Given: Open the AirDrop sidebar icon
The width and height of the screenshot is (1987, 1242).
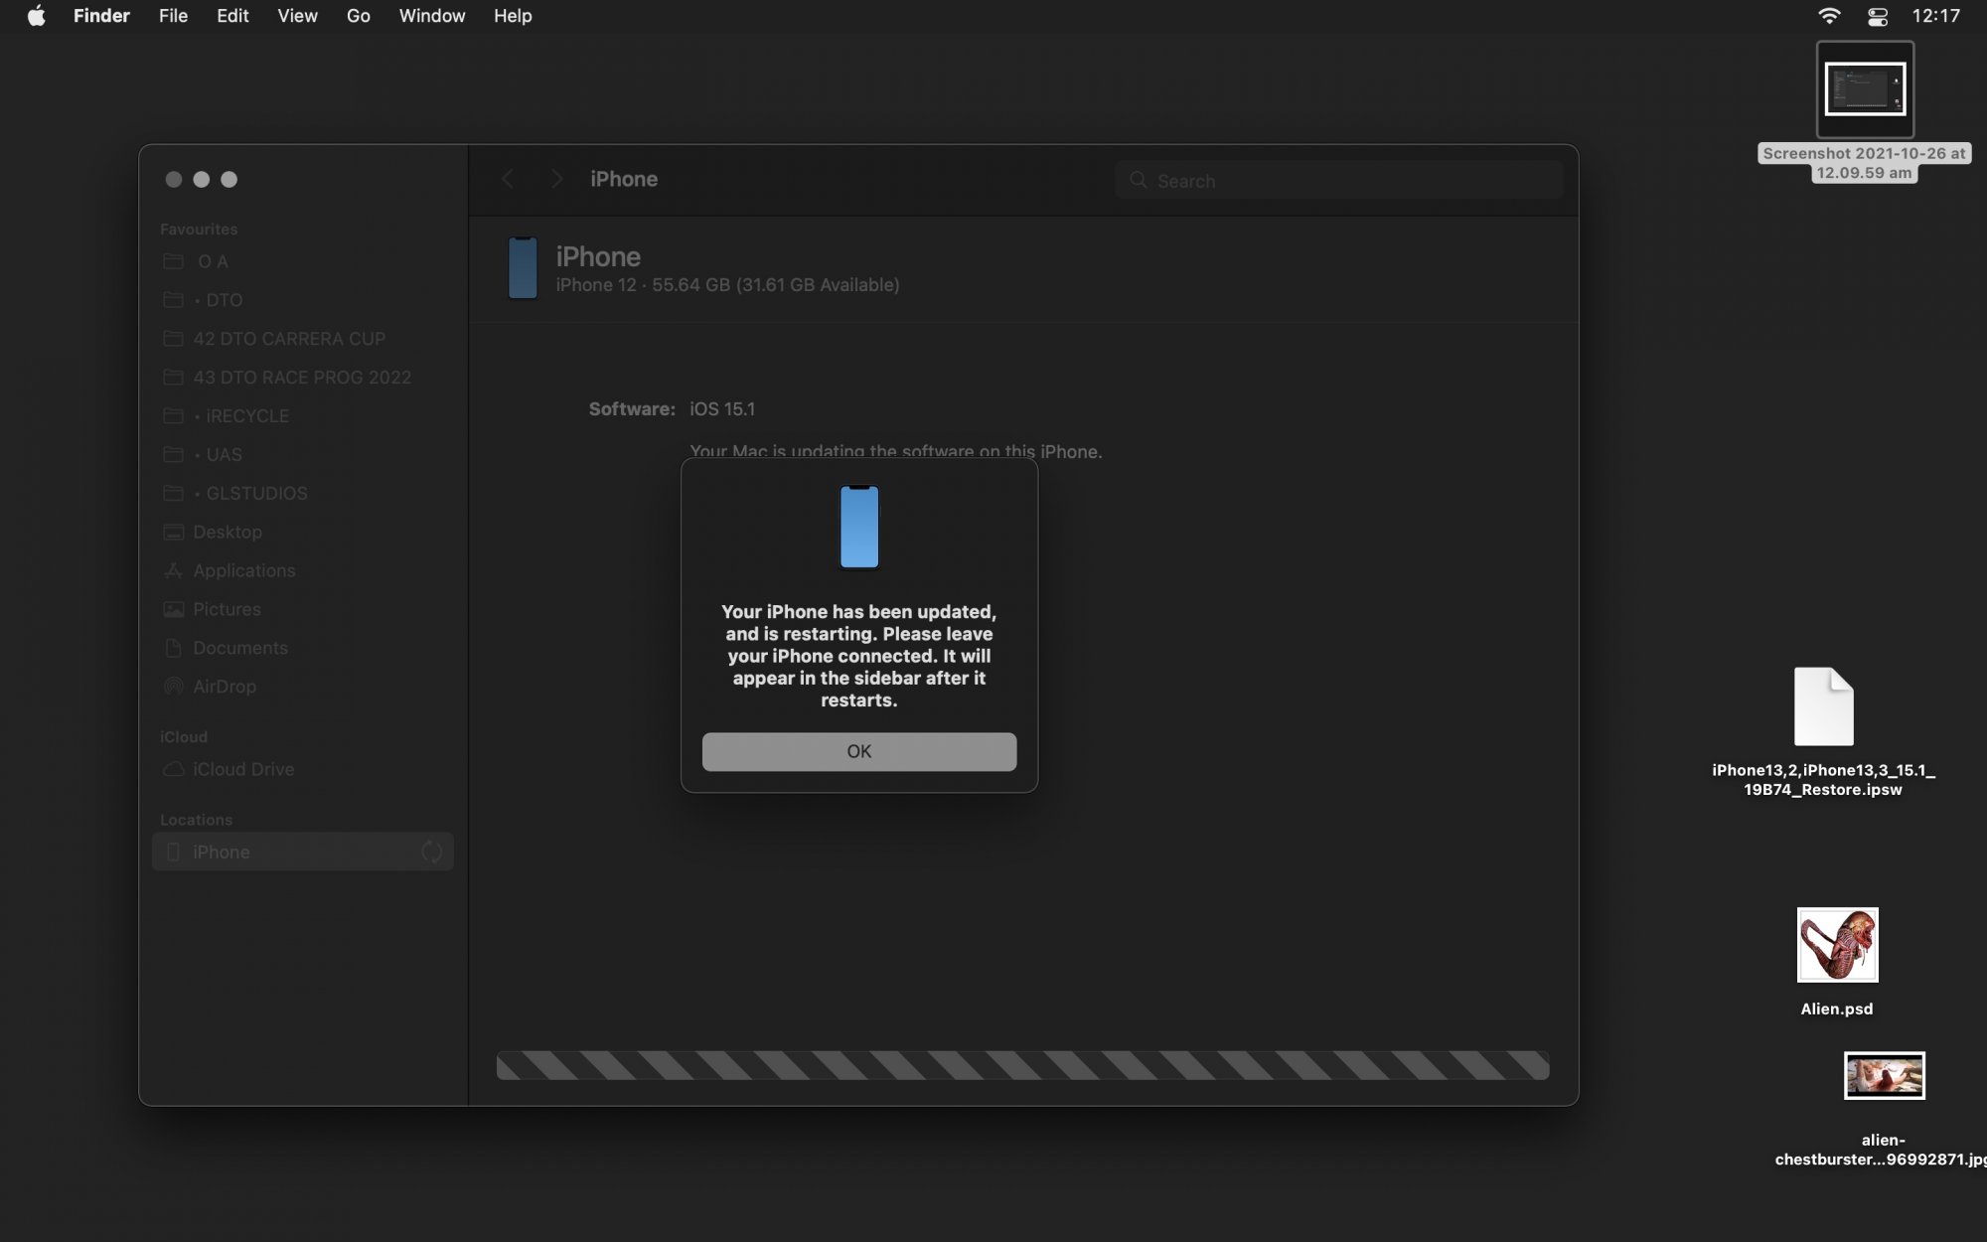Looking at the screenshot, I should [x=173, y=686].
